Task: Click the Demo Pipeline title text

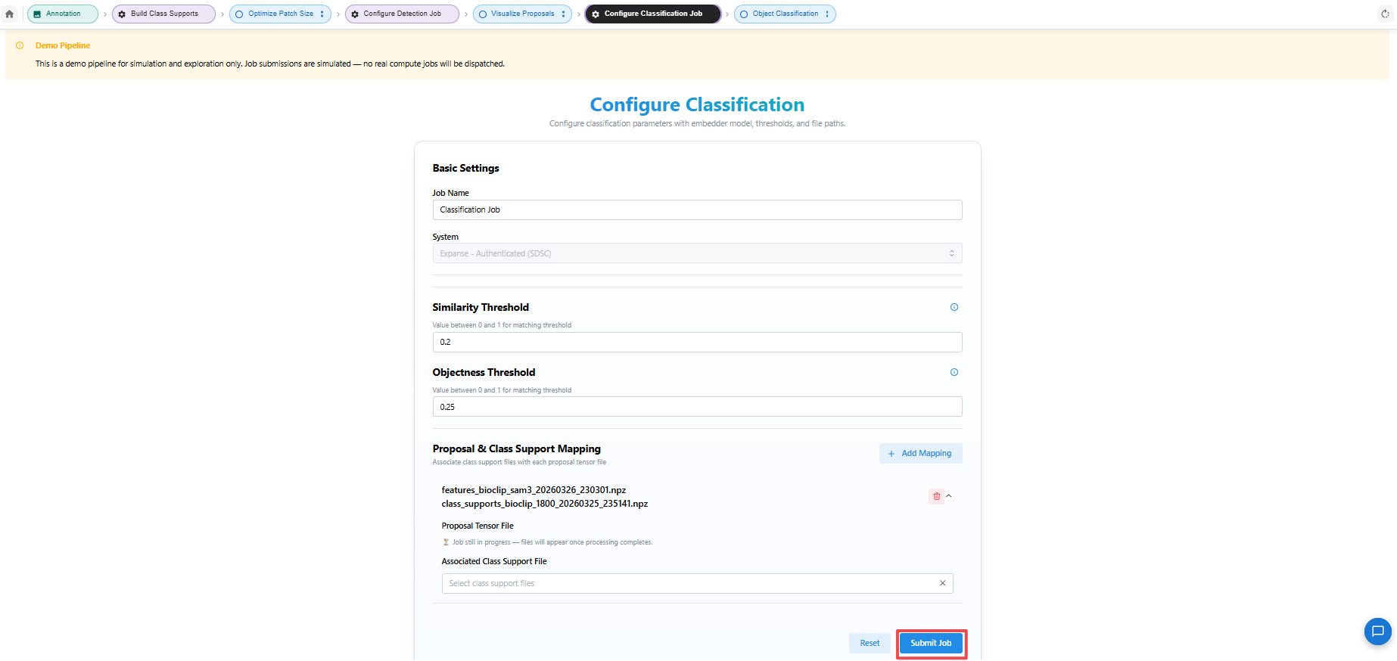Action: tap(63, 45)
